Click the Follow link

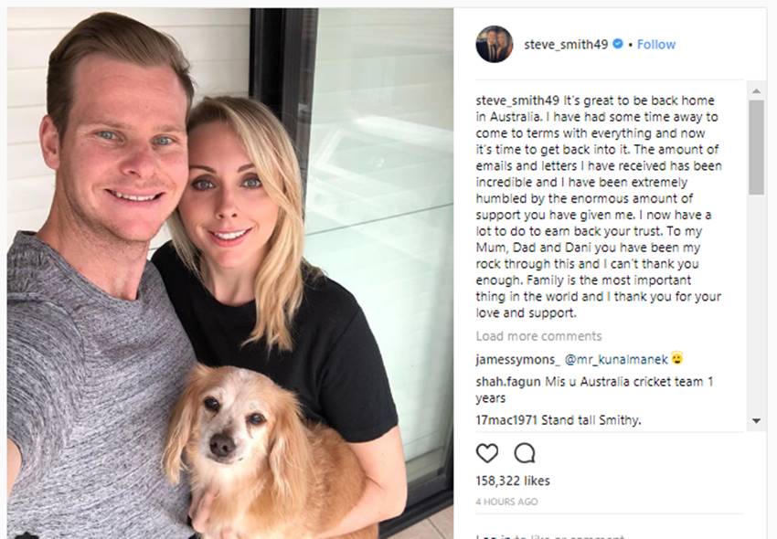pyautogui.click(x=656, y=45)
